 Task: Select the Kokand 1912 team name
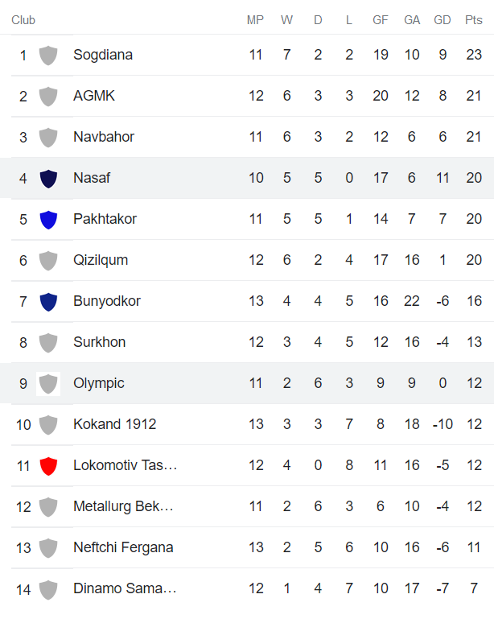tap(114, 424)
